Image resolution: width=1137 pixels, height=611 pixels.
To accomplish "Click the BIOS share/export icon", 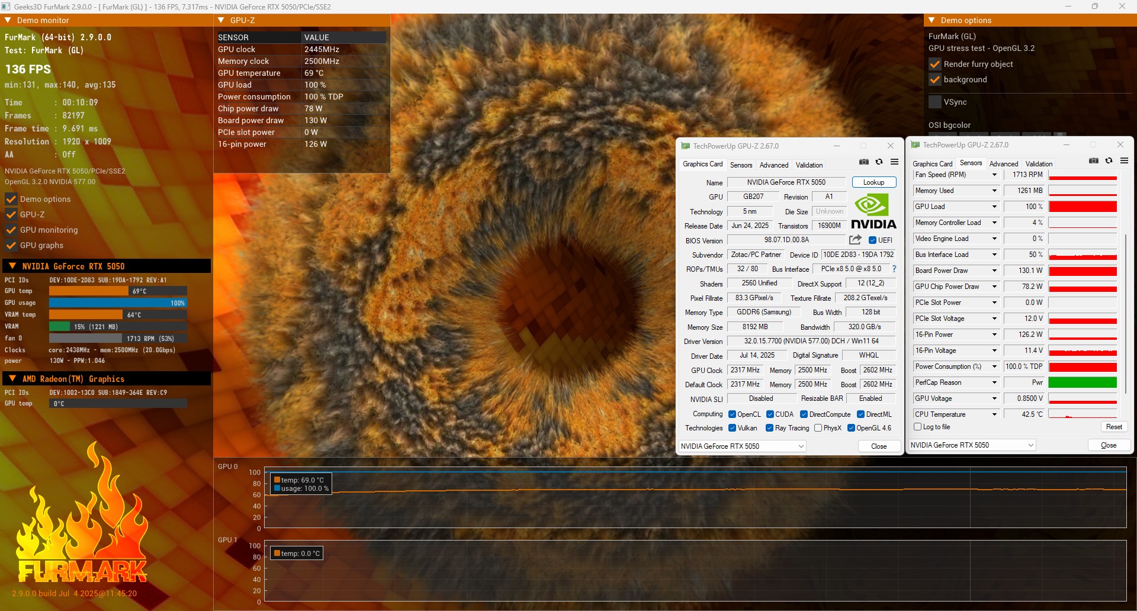I will tap(855, 240).
